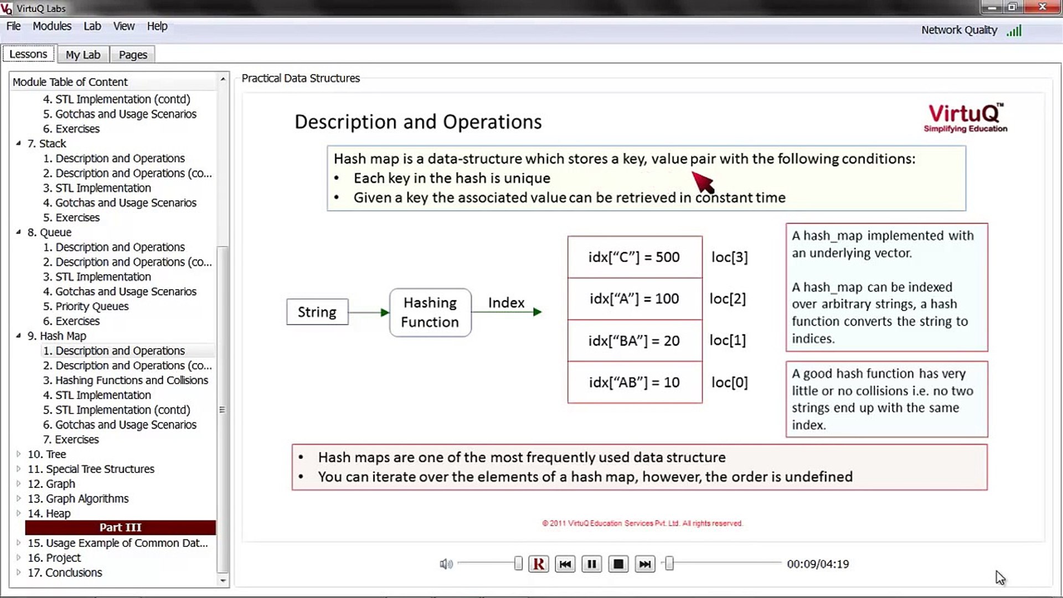Collapse the 9. Hash Map section
Image resolution: width=1063 pixels, height=598 pixels.
(x=18, y=336)
